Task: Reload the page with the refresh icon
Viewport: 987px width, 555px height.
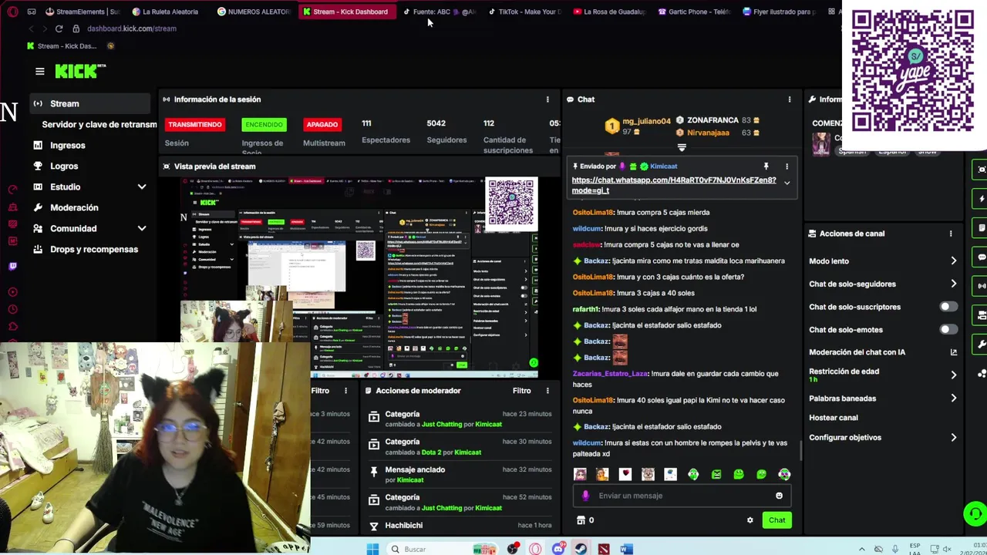Action: point(59,29)
